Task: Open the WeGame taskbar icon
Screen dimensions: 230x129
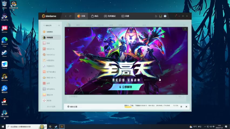Action: (x=62, y=126)
